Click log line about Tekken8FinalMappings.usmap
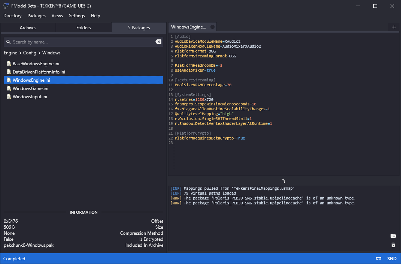This screenshot has width=401, height=264. tap(233, 189)
